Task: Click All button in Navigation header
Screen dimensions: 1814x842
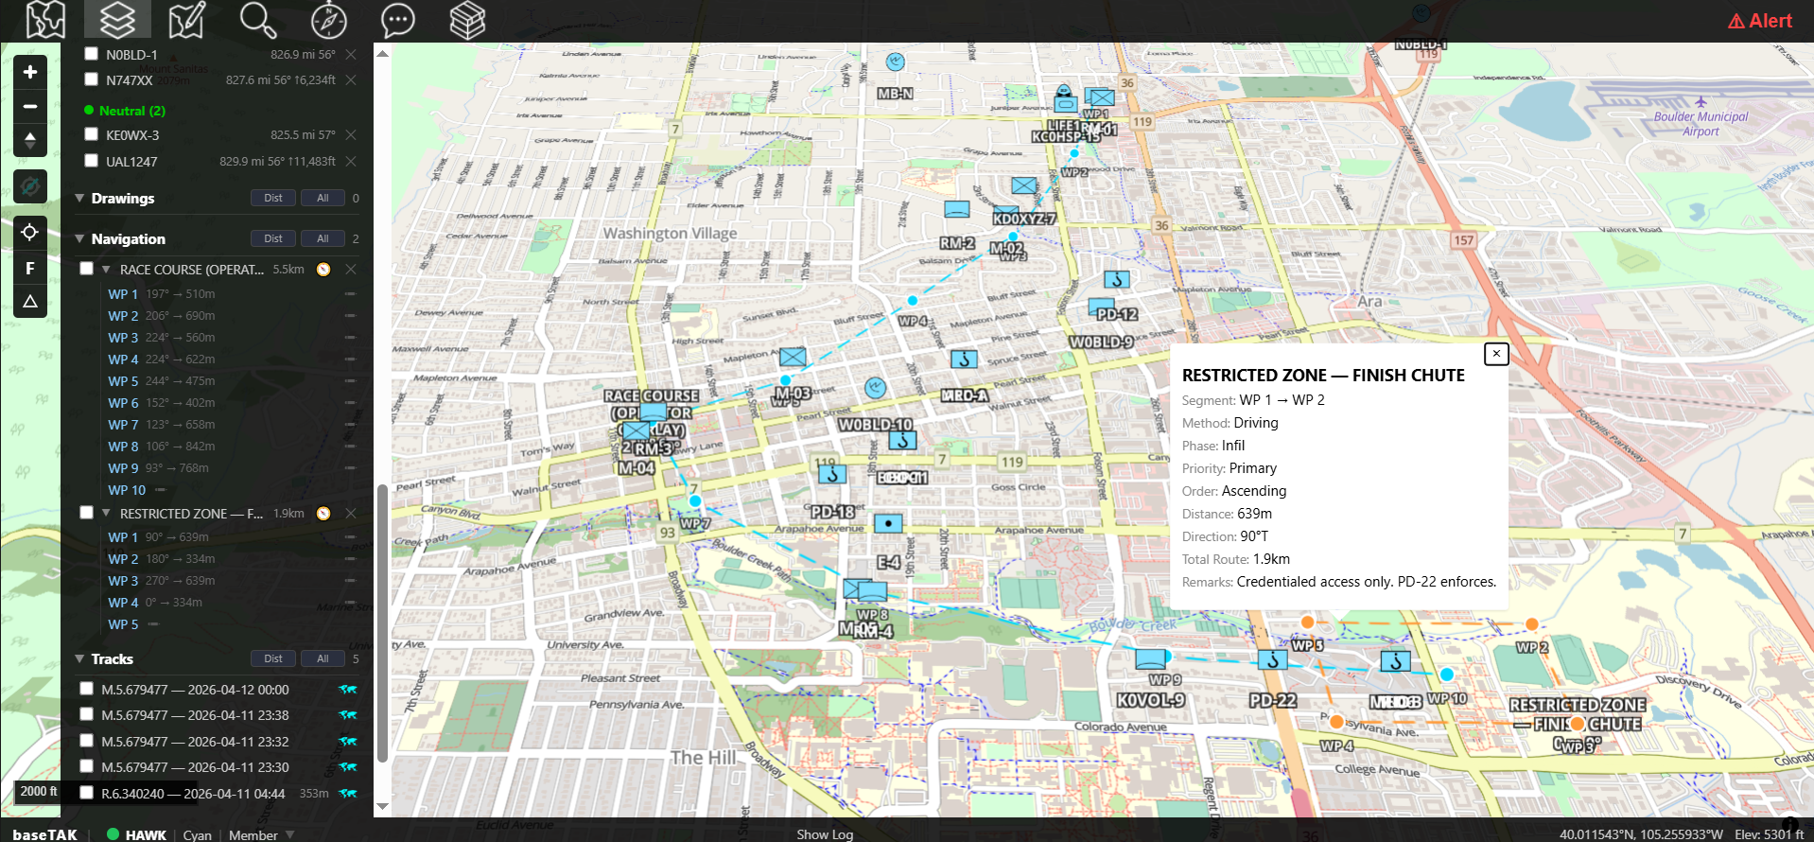Action: coord(323,238)
